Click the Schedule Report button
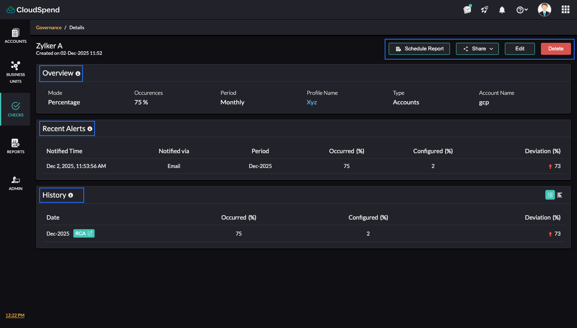 point(419,49)
